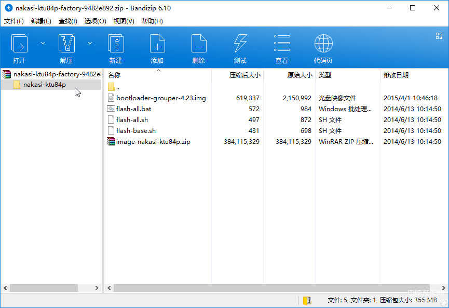Click the flash-all.bat file icon

(x=111, y=109)
